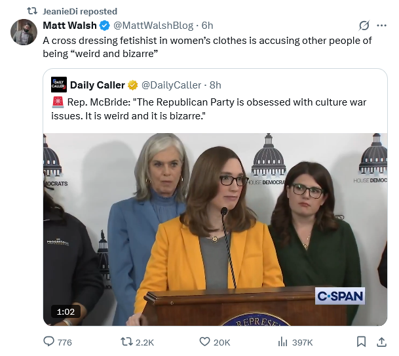Screen dimensions: 399x356
Task: Click the blue verified badge next to Matt Walsh
Action: tap(104, 26)
